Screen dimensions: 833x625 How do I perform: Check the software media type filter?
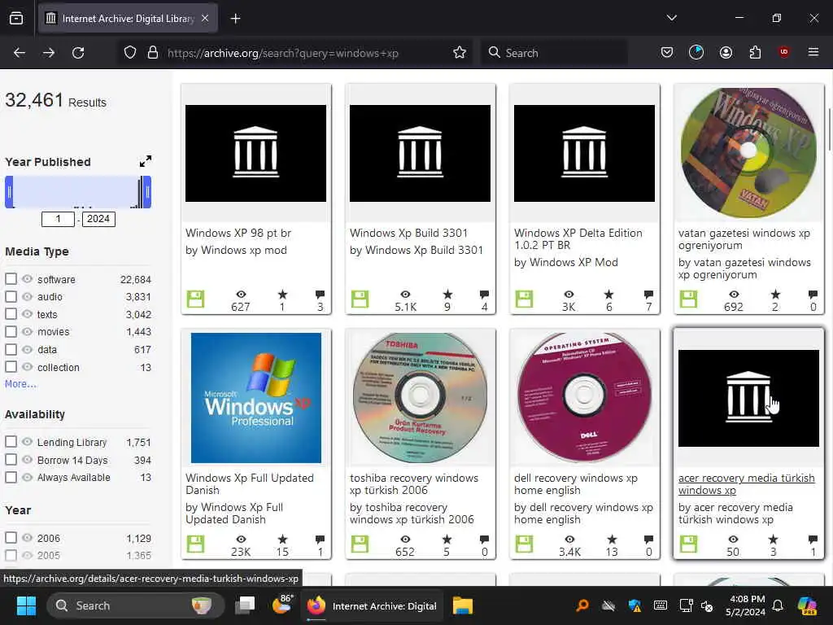pos(11,279)
